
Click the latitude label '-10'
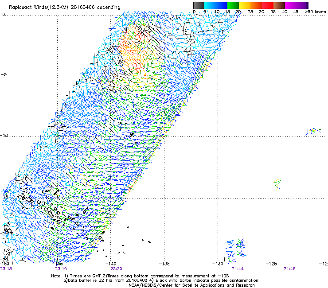point(4,135)
